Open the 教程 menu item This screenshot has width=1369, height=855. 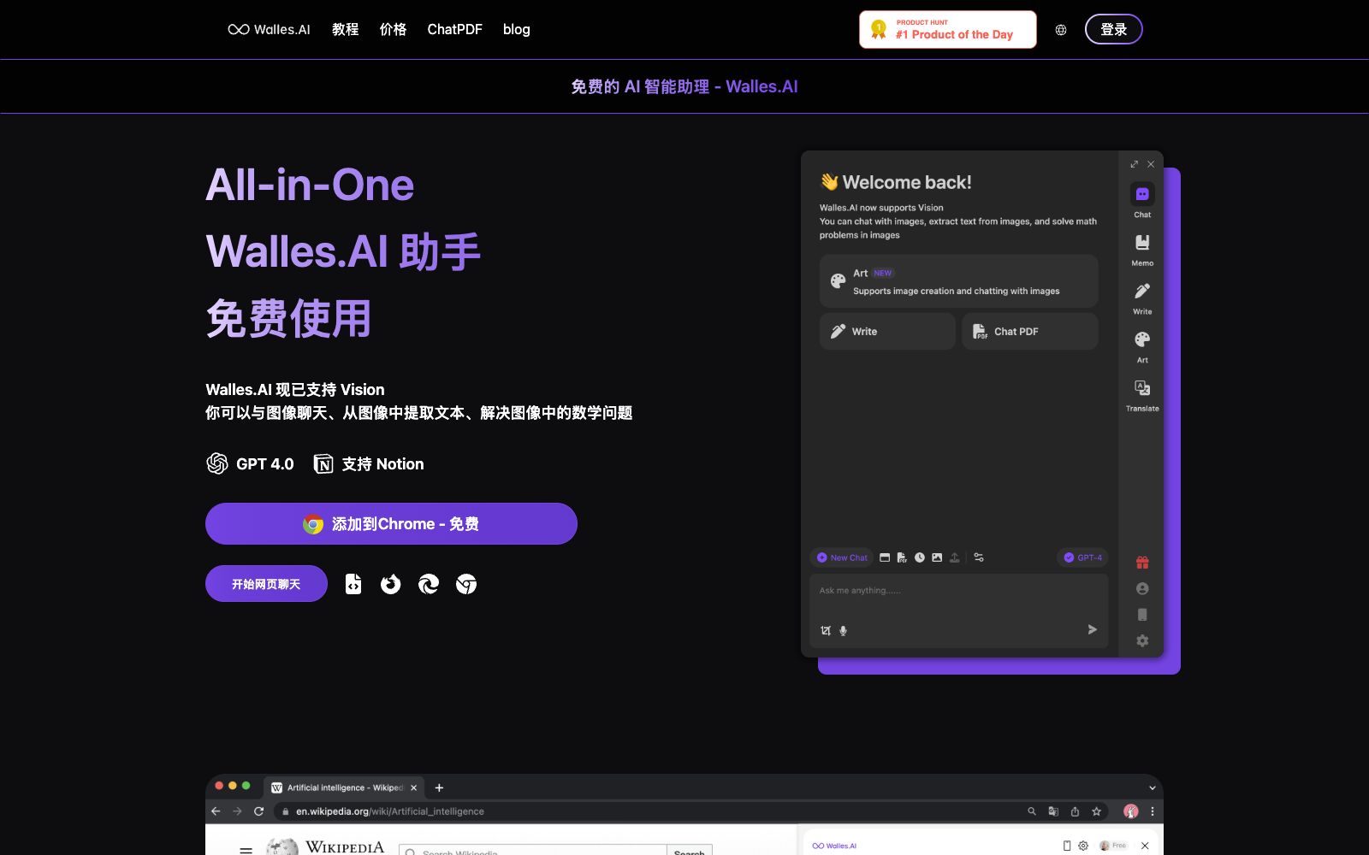click(x=345, y=29)
